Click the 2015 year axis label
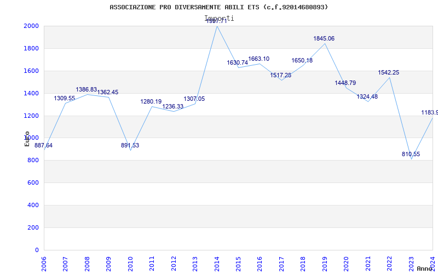This screenshot has width=438, height=274. coord(238,264)
